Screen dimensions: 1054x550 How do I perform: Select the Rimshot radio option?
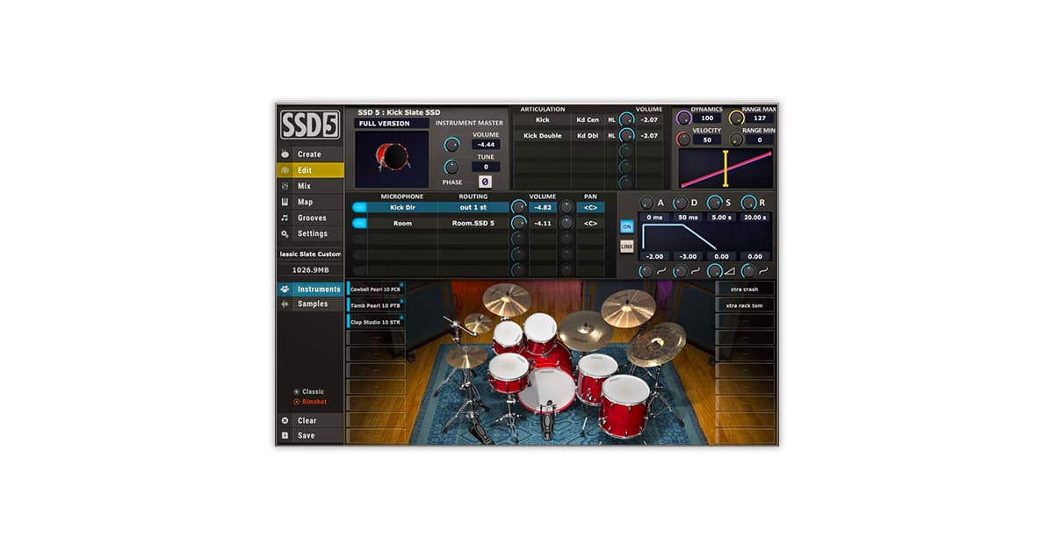click(x=297, y=402)
